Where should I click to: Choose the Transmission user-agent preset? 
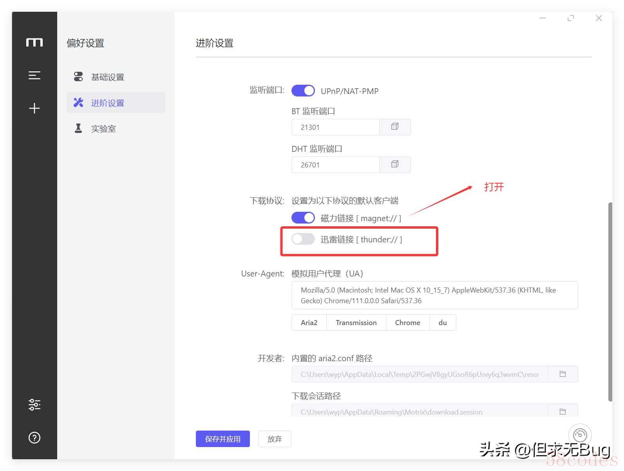click(x=356, y=323)
